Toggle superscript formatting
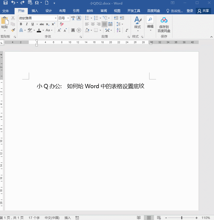214x220 pixels. pos(53,24)
